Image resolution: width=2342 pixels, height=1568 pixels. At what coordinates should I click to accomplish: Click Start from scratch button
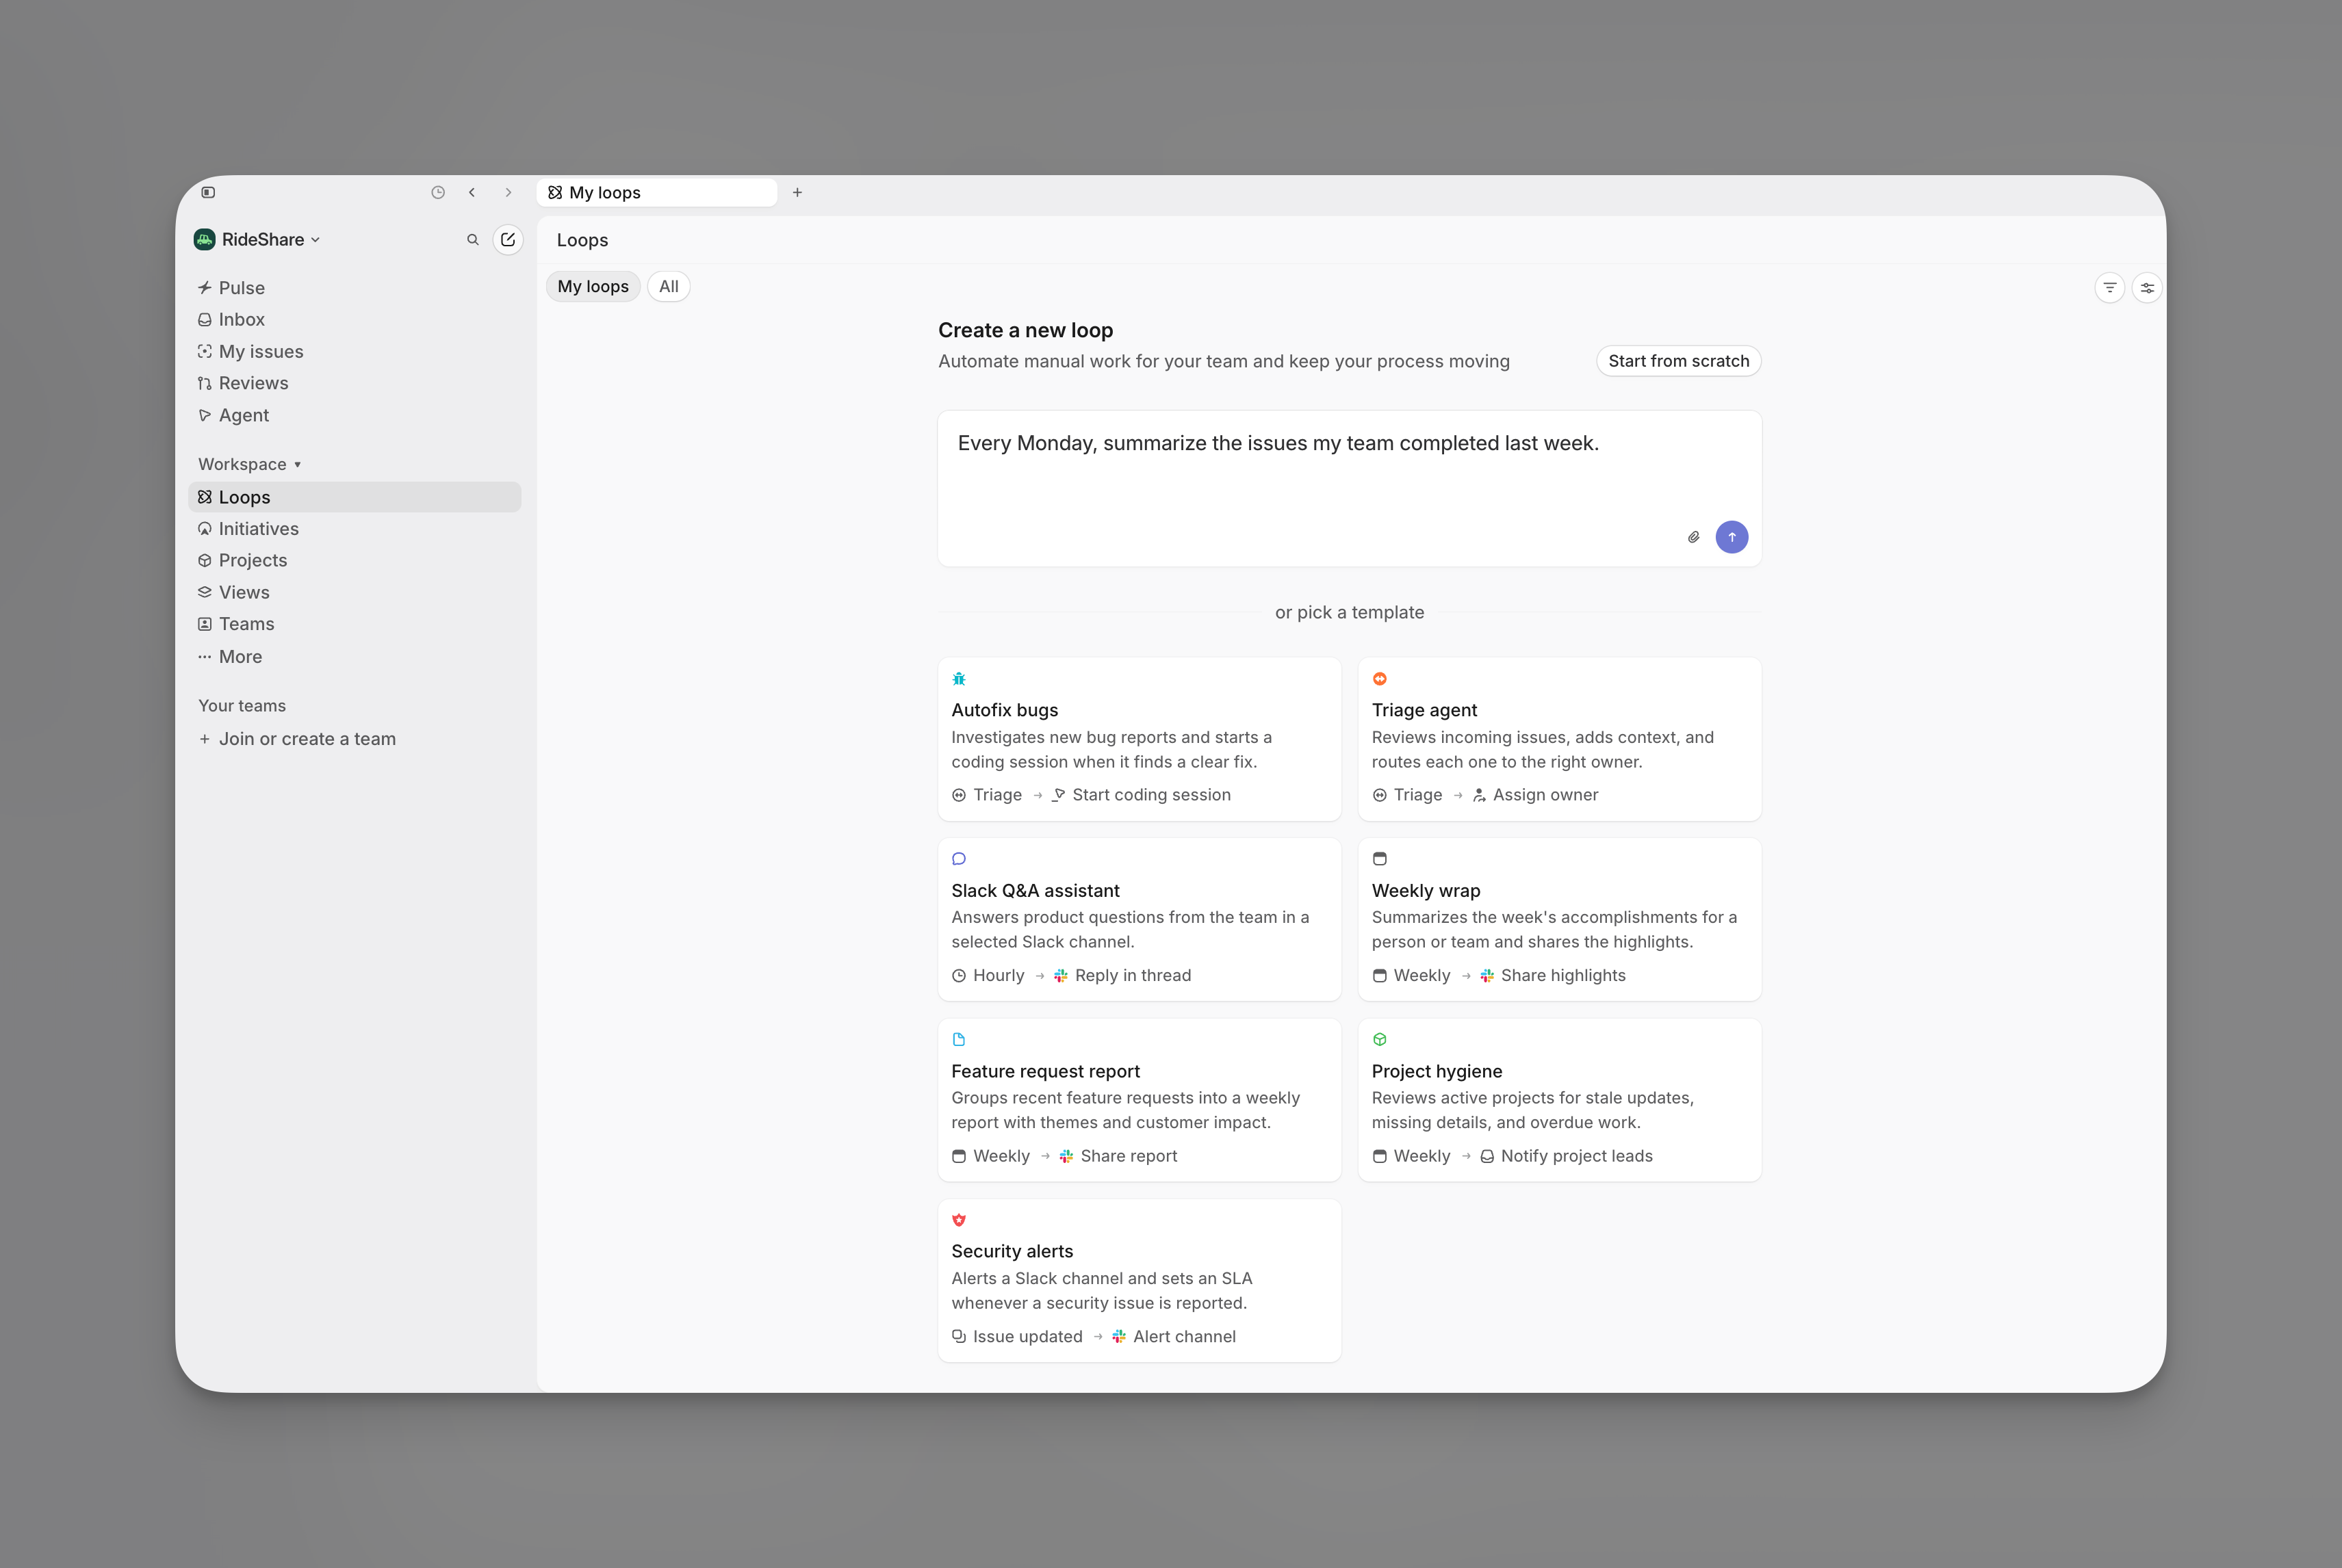pos(1679,361)
